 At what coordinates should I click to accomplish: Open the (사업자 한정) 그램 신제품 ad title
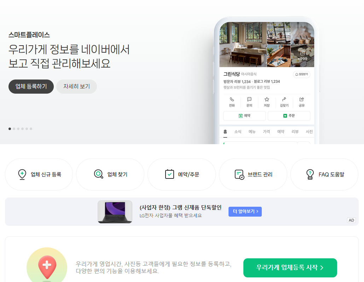pos(180,207)
